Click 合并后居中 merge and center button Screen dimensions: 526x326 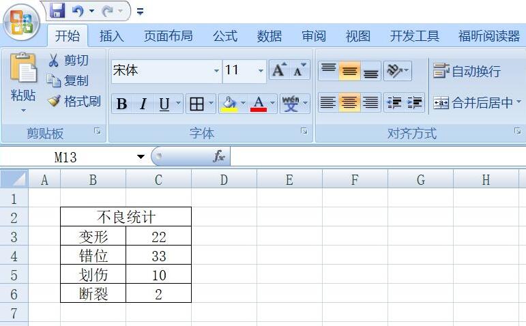473,102
